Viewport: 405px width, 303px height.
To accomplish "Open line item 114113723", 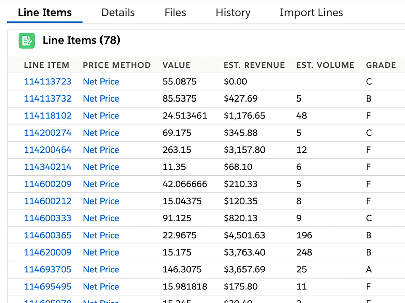I will 48,82.
